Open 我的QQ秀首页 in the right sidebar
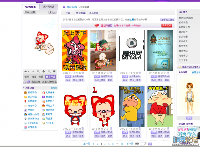Viewport: 200px width, 147px height. [186, 18]
